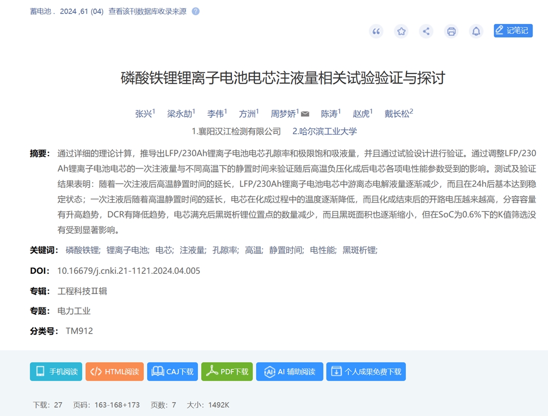Download the PDF using PDF下载

pos(227,371)
